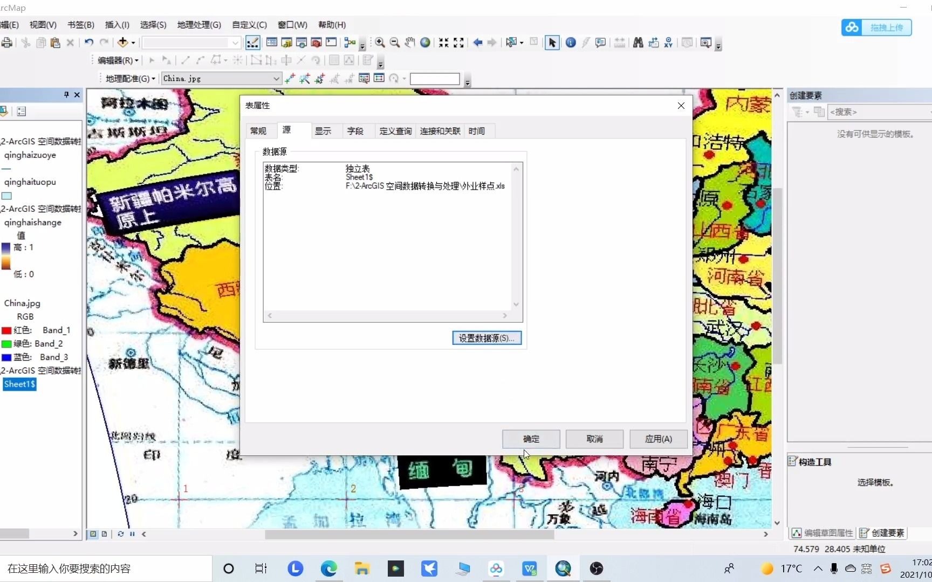
Task: Open the China.jpg layer dropdown
Action: [x=276, y=78]
